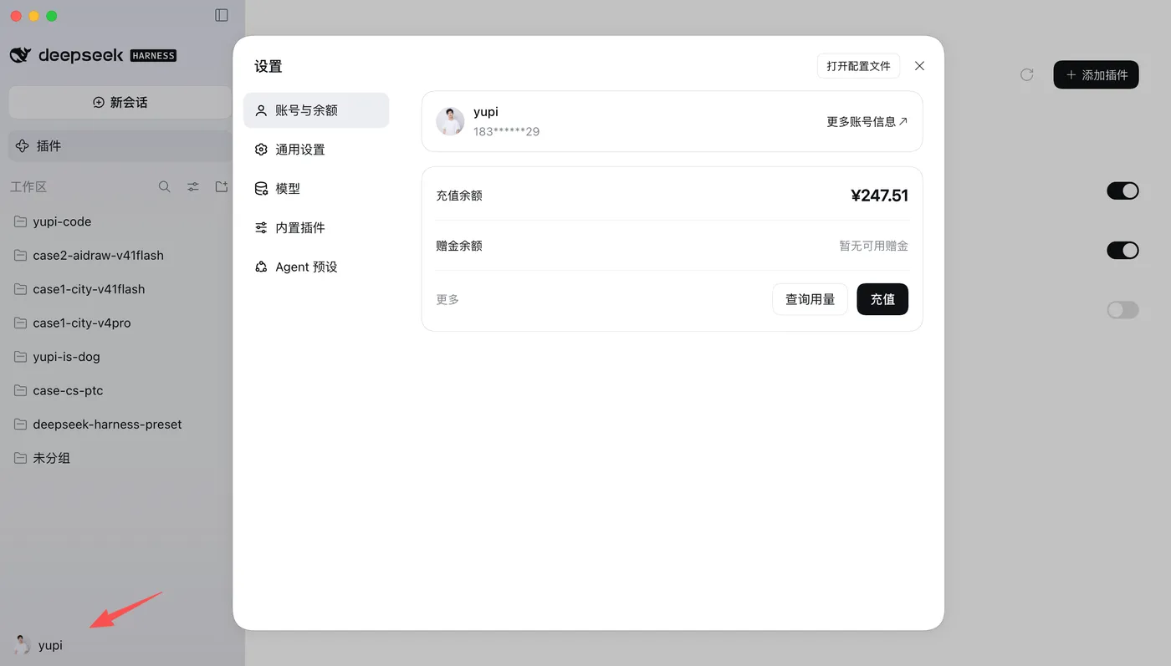Click yupi avatar in account card
Viewport: 1171px width, 666px height.
(x=450, y=121)
